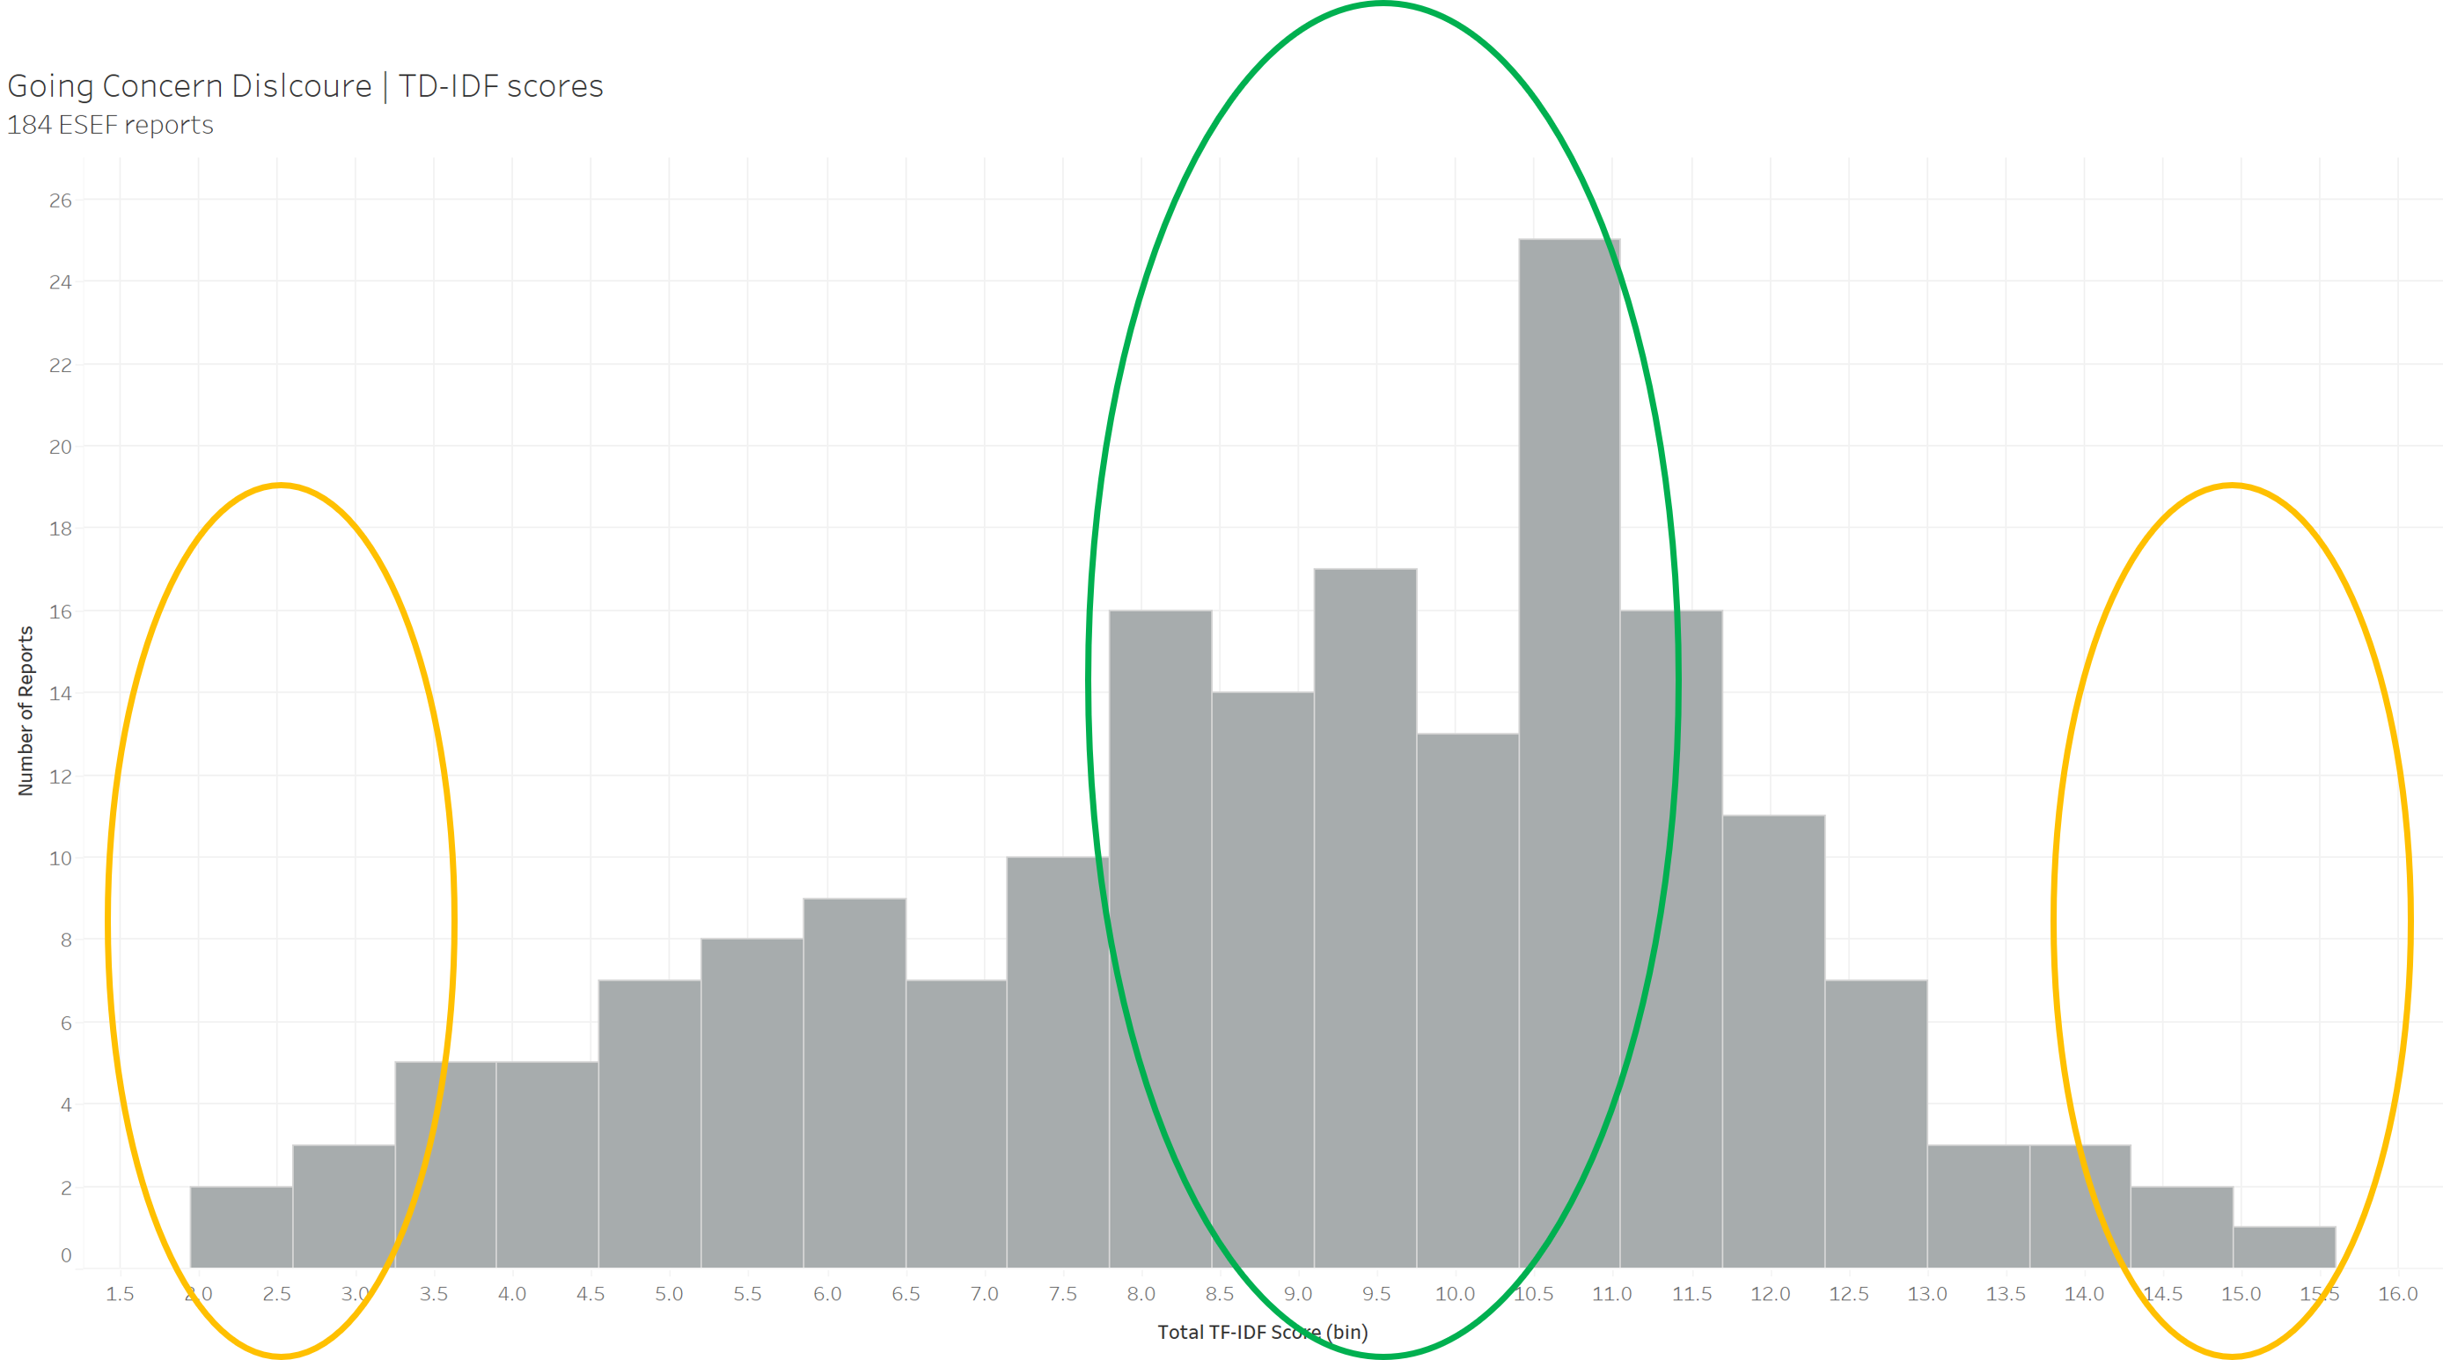Select the rightmost bar with 1 report

(2285, 1247)
